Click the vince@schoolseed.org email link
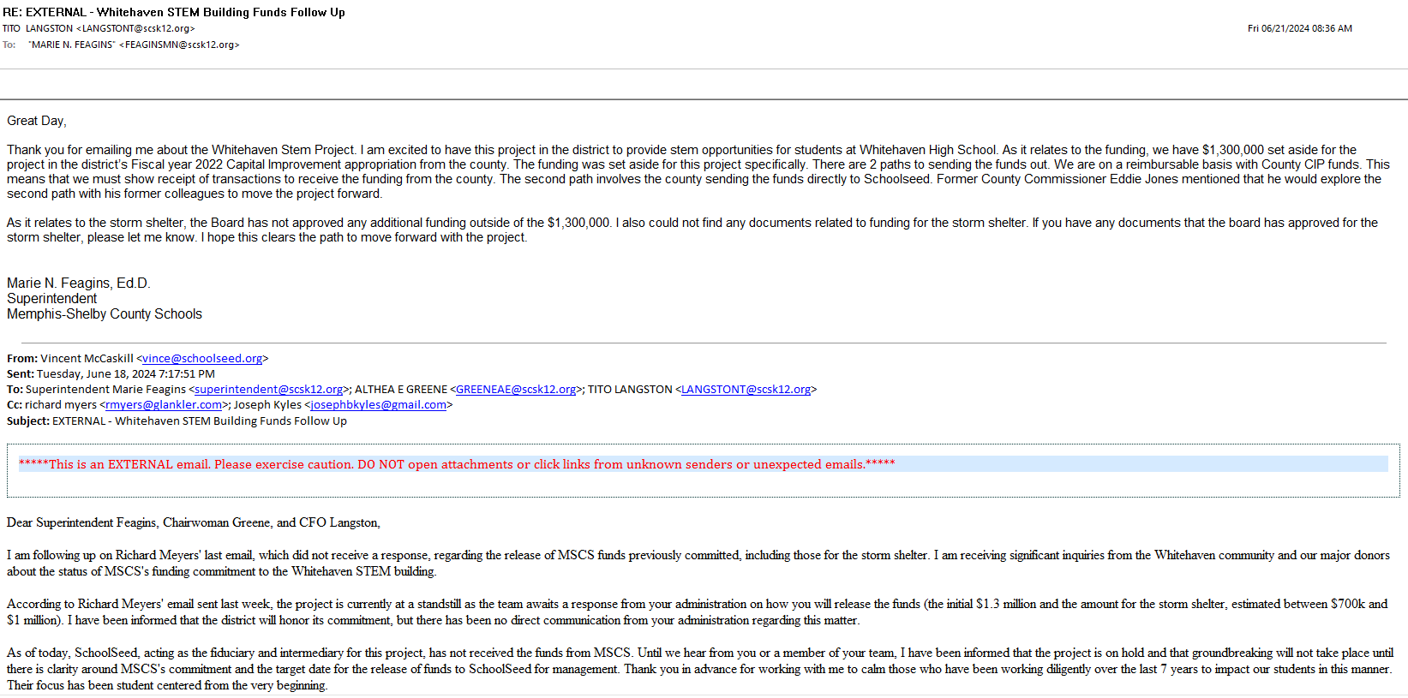1408x698 pixels. point(202,359)
